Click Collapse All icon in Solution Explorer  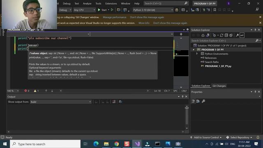coord(226,35)
